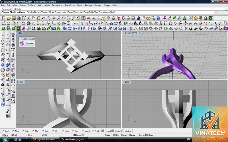
Task: Click the pink flamingo icon in top toolbar
Action: point(164,18)
